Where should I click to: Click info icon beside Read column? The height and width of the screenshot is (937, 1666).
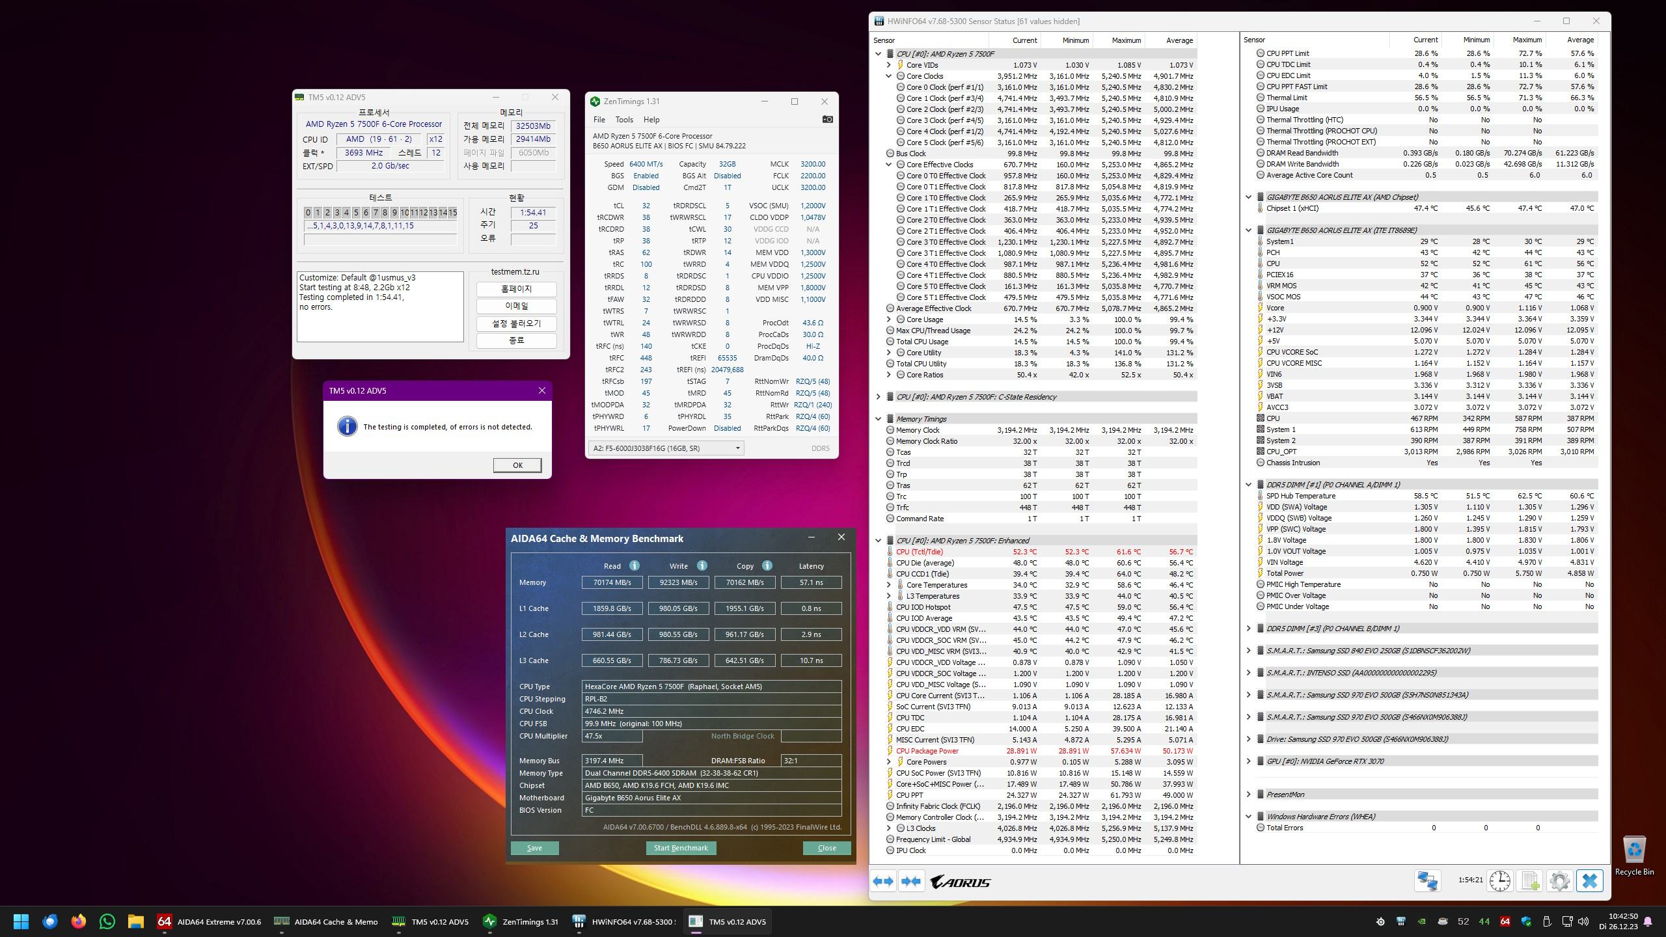point(635,565)
